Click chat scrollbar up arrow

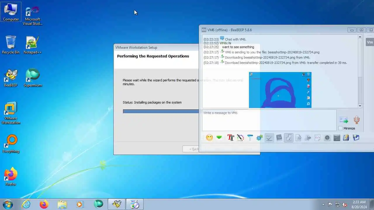pos(360,37)
